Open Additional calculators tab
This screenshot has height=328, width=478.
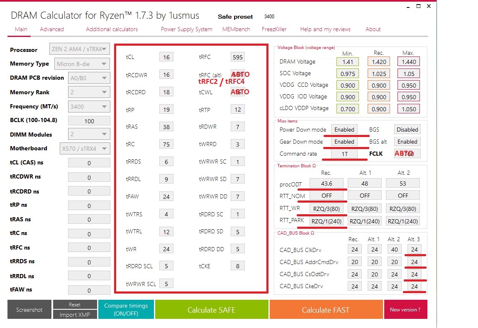tap(112, 29)
